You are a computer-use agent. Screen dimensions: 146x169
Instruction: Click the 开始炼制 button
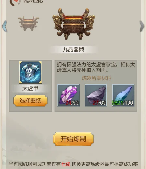click(x=73, y=139)
